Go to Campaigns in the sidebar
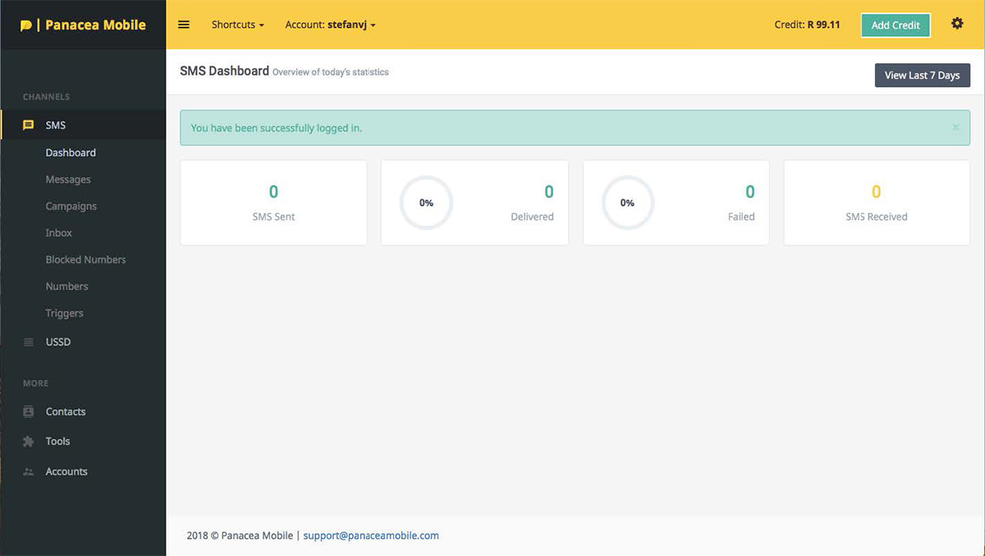985x556 pixels. (x=71, y=206)
